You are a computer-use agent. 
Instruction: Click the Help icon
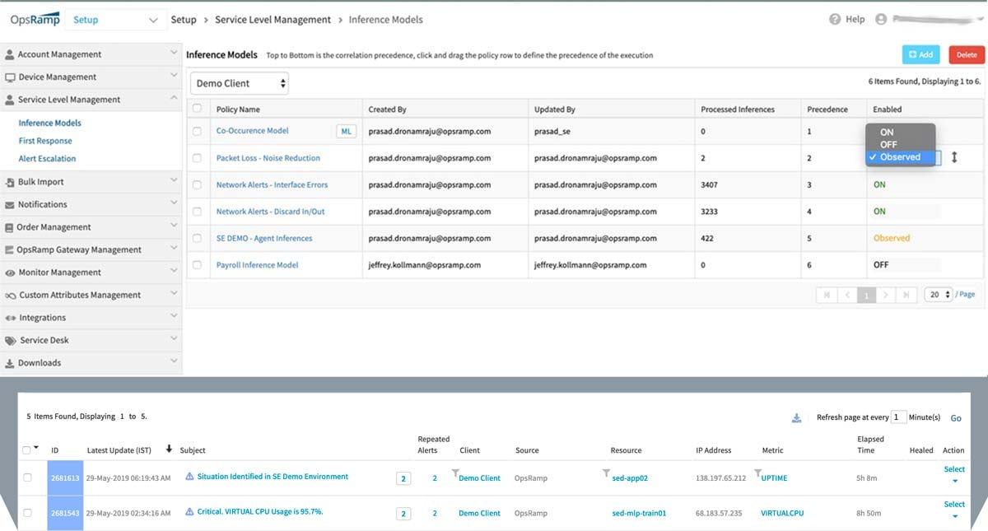[x=834, y=18]
